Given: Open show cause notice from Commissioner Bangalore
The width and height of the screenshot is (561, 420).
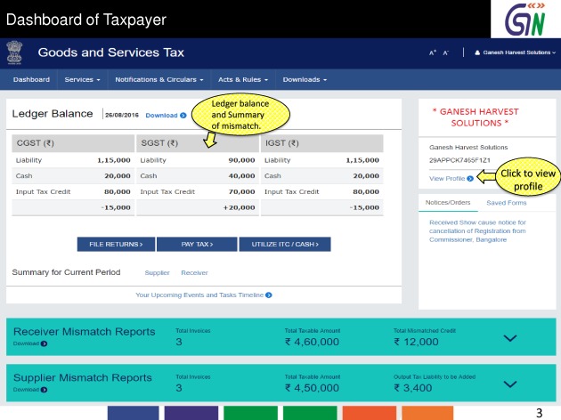Looking at the screenshot, I should (477, 230).
